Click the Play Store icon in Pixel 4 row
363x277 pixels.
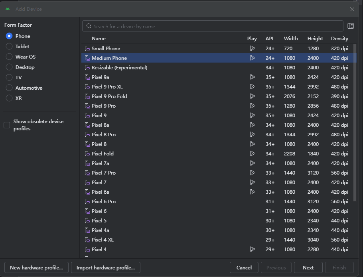[x=253, y=249]
